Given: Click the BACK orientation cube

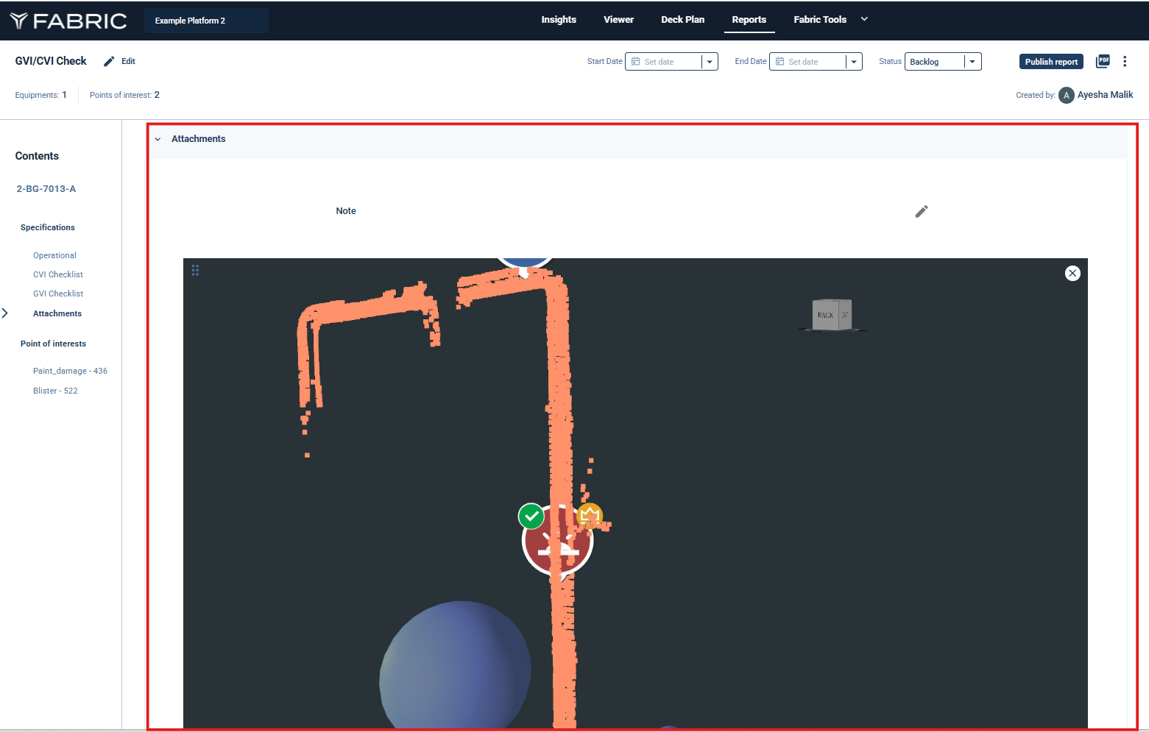Looking at the screenshot, I should click(831, 315).
